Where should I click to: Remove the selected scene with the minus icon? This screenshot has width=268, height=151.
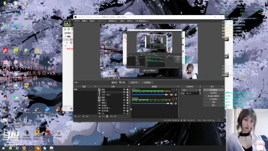click(79, 116)
